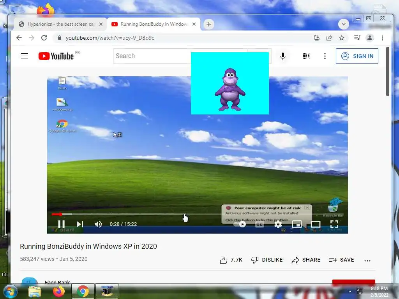
Task: Click the page vertical scrollbar
Action: coord(388,72)
